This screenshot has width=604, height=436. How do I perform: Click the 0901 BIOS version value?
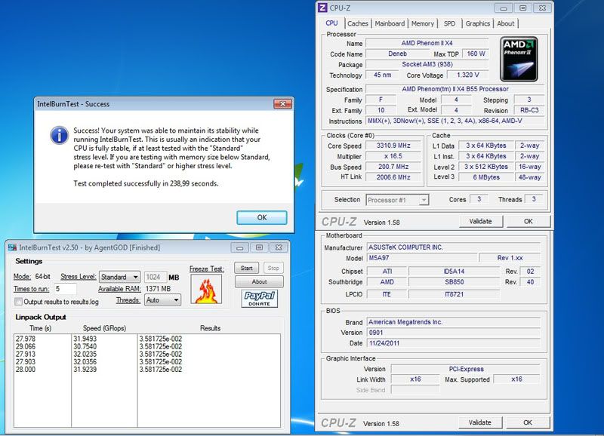(454, 333)
